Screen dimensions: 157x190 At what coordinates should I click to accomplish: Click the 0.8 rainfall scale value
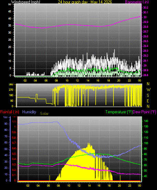[14, 138]
